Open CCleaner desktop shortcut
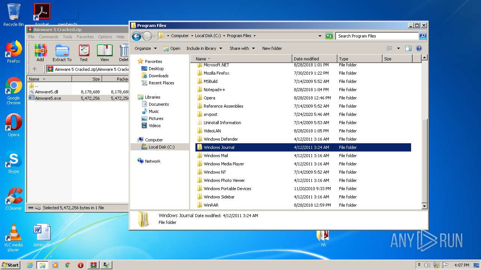Image resolution: width=481 pixels, height=270 pixels. [x=14, y=199]
